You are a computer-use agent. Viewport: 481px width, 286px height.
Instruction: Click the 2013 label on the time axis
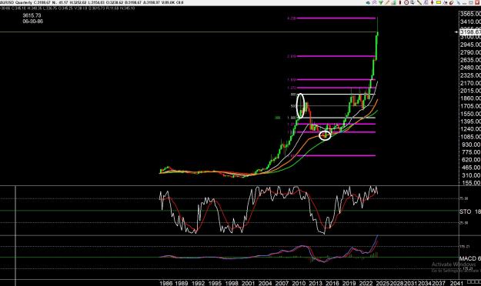tap(315, 283)
